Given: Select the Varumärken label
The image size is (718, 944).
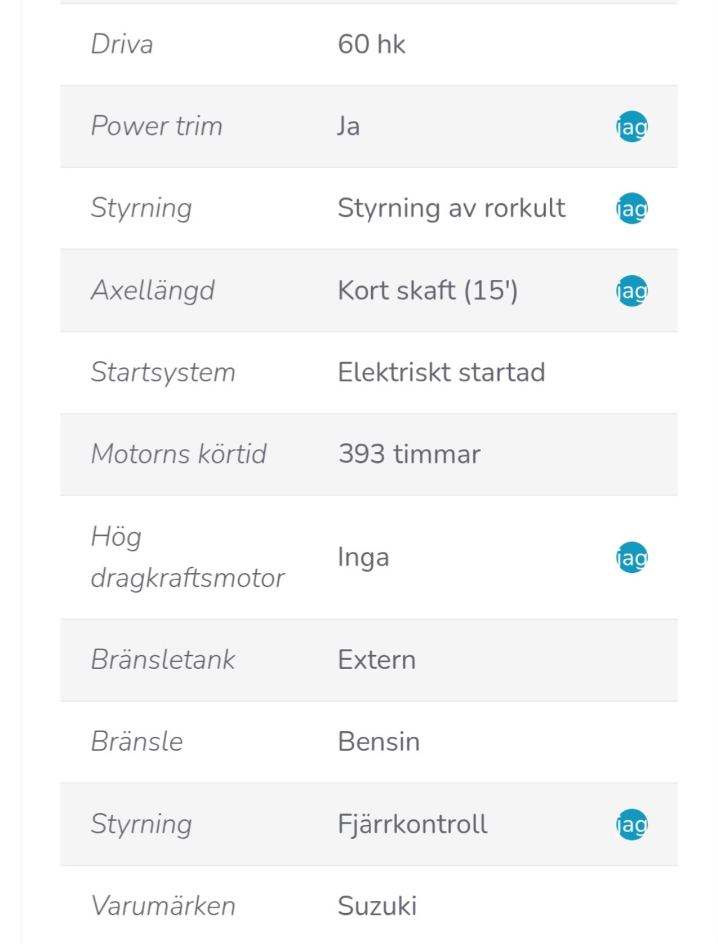Looking at the screenshot, I should click(163, 906).
